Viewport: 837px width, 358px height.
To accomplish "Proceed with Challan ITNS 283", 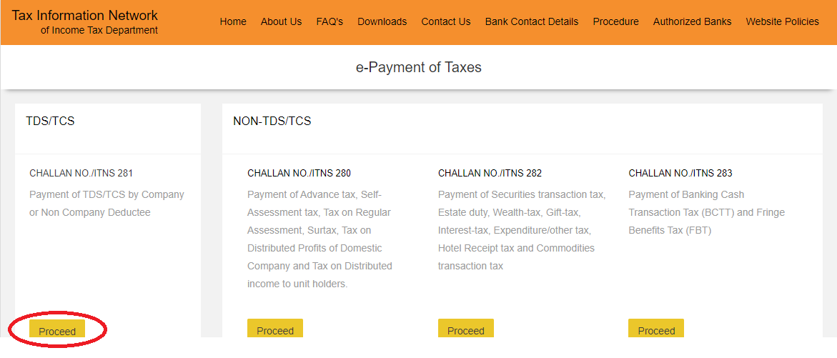I will (x=656, y=328).
